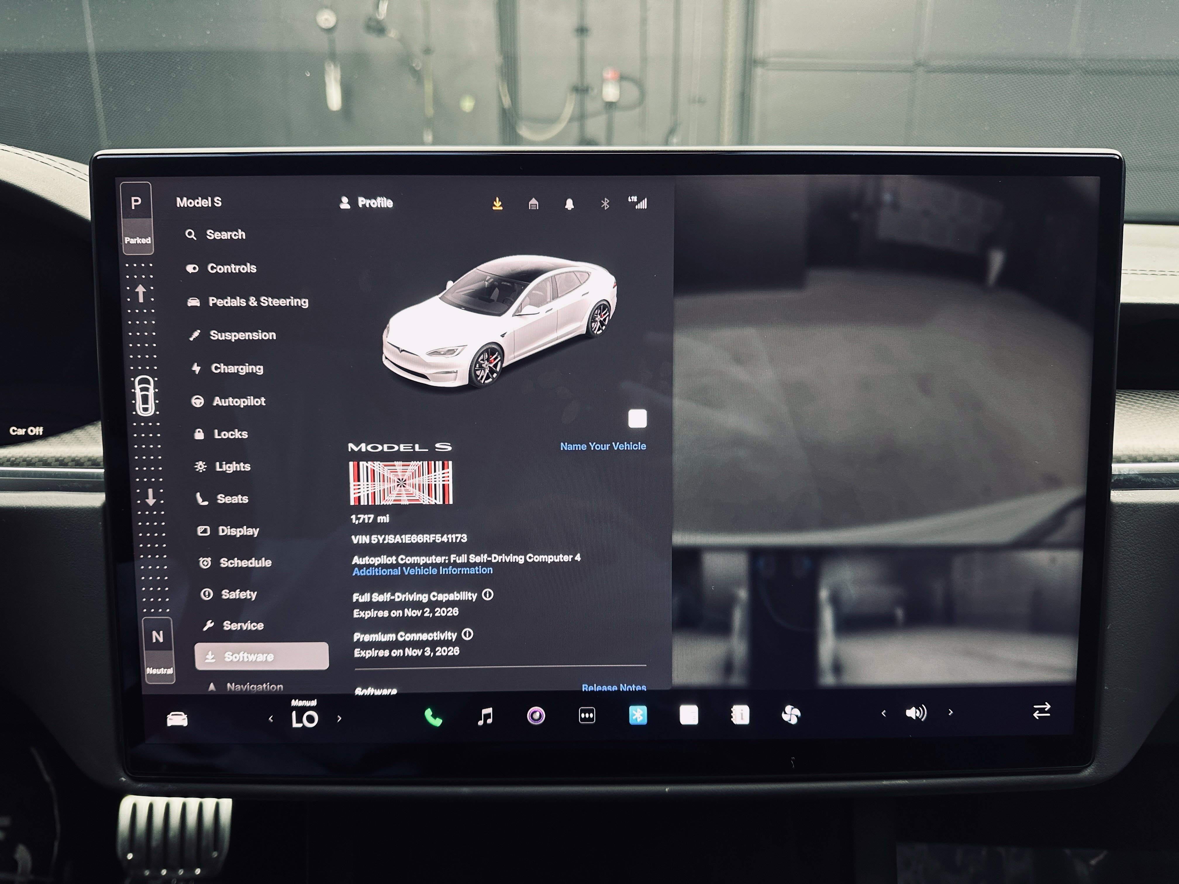
Task: Open the green Phone app
Action: pyautogui.click(x=433, y=717)
